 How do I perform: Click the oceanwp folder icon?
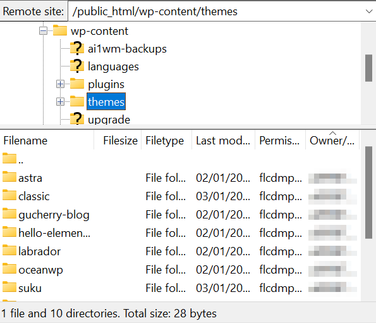pyautogui.click(x=9, y=269)
